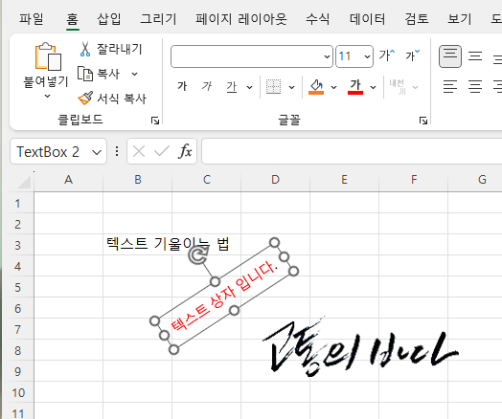The image size is (502, 419).
Task: Switch to 페이지 레이아웃 tab
Action: (241, 19)
